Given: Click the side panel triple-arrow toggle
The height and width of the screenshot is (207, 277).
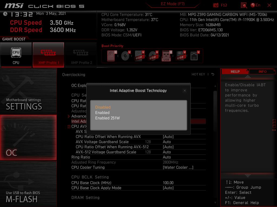Looking at the screenshot, I should tap(274, 130).
